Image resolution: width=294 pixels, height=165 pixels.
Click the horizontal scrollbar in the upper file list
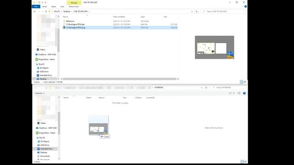119,79
